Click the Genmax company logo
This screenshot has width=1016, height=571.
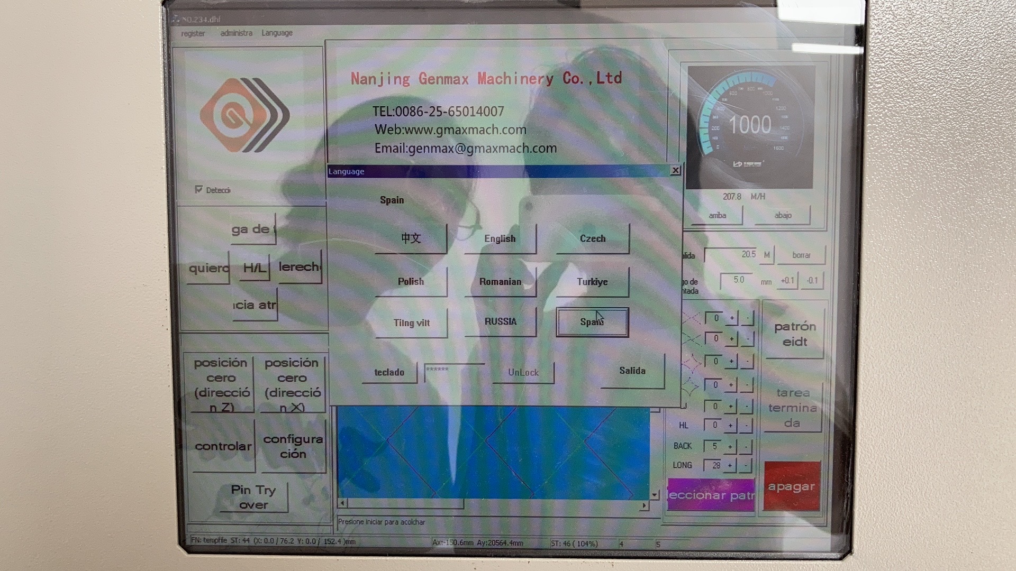[244, 116]
